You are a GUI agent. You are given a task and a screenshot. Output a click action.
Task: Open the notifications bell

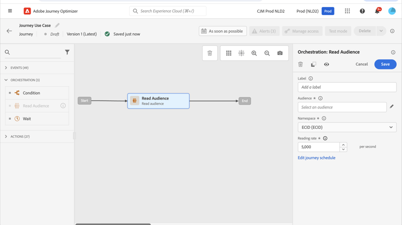point(377,11)
